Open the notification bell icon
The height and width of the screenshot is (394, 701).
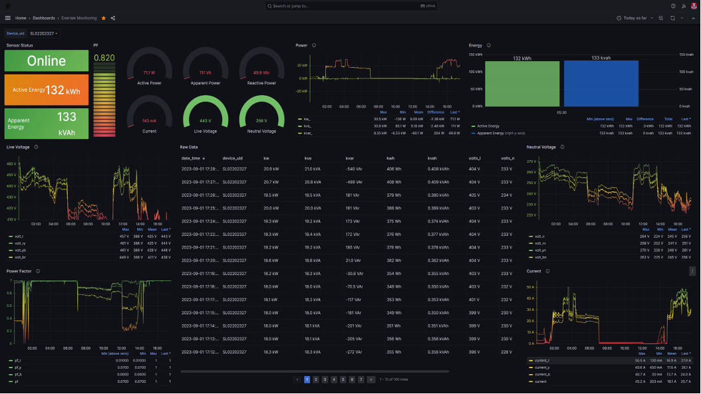[683, 5]
